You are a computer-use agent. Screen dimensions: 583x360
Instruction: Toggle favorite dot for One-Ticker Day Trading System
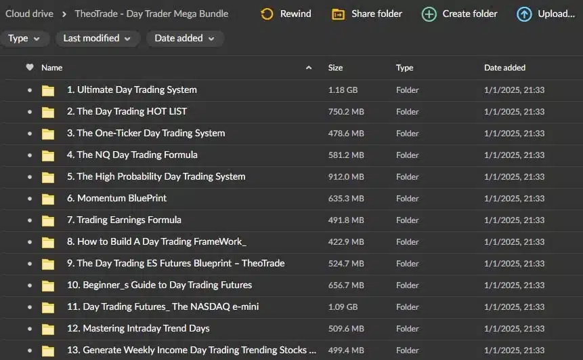coord(30,134)
